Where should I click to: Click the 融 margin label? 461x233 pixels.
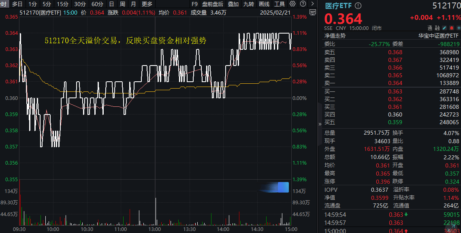437,28
